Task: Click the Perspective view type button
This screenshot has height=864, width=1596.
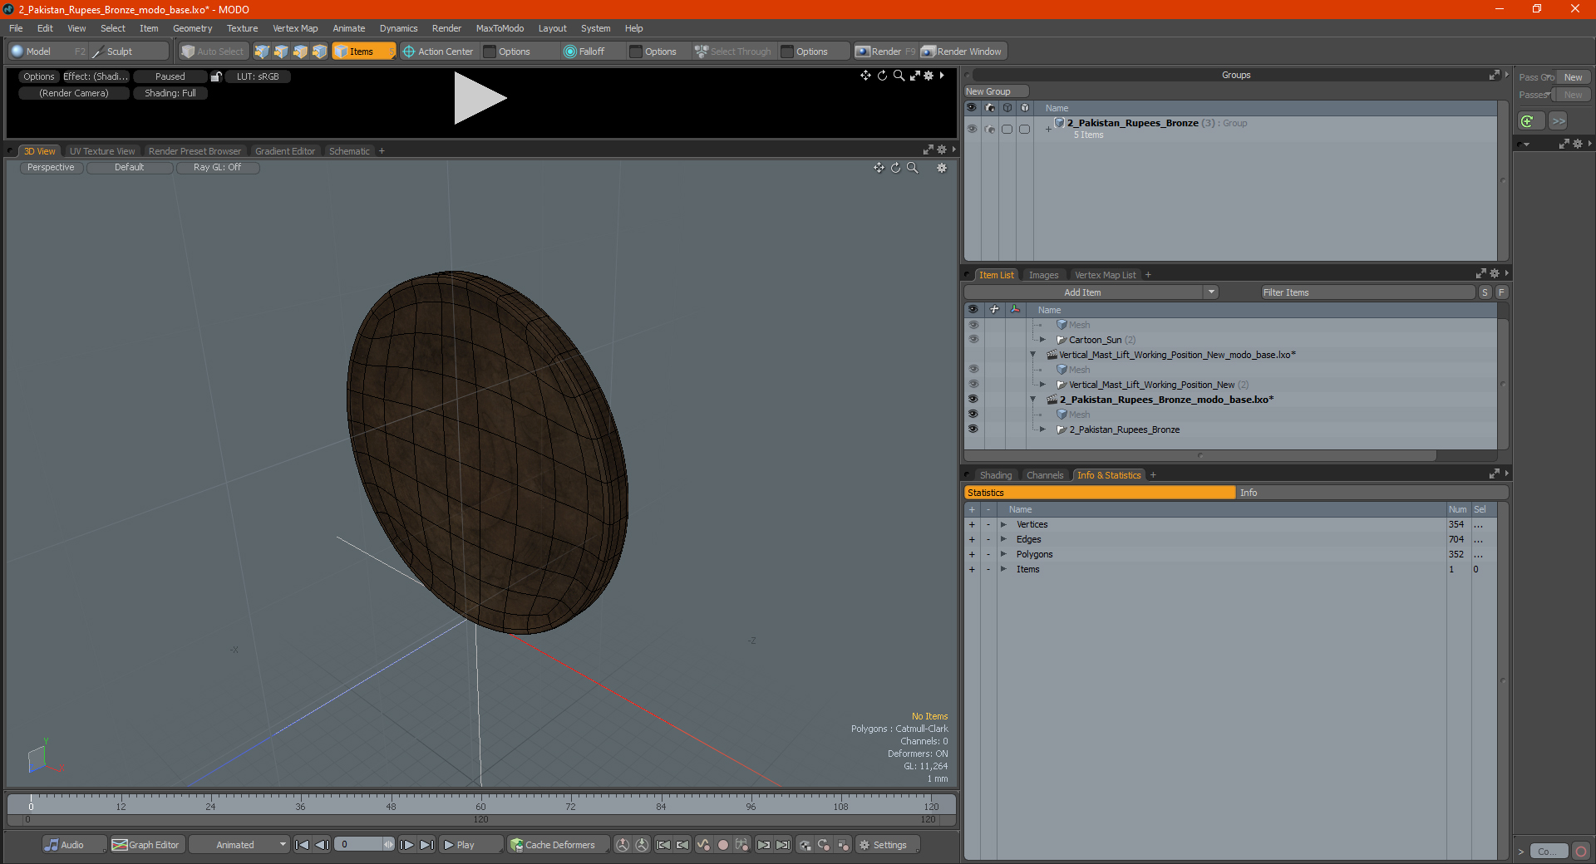Action: point(51,168)
